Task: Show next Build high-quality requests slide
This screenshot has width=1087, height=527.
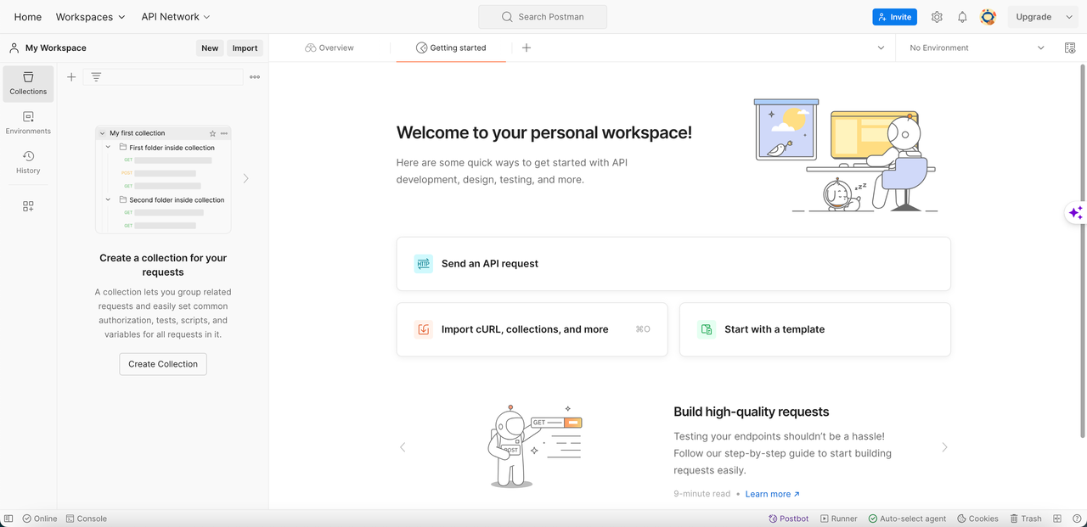Action: pyautogui.click(x=944, y=447)
